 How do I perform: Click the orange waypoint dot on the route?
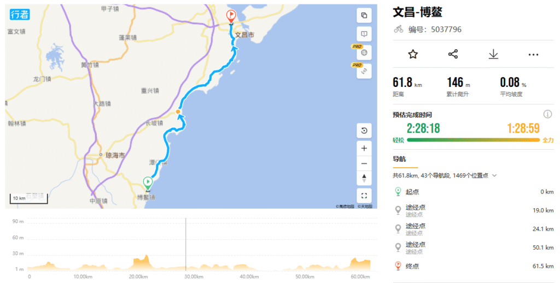tap(178, 112)
